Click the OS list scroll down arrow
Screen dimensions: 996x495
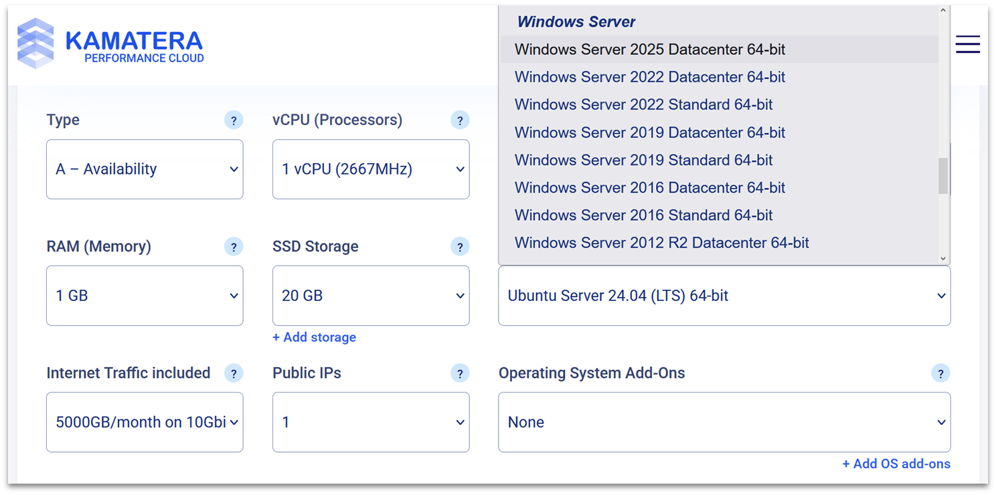943,258
